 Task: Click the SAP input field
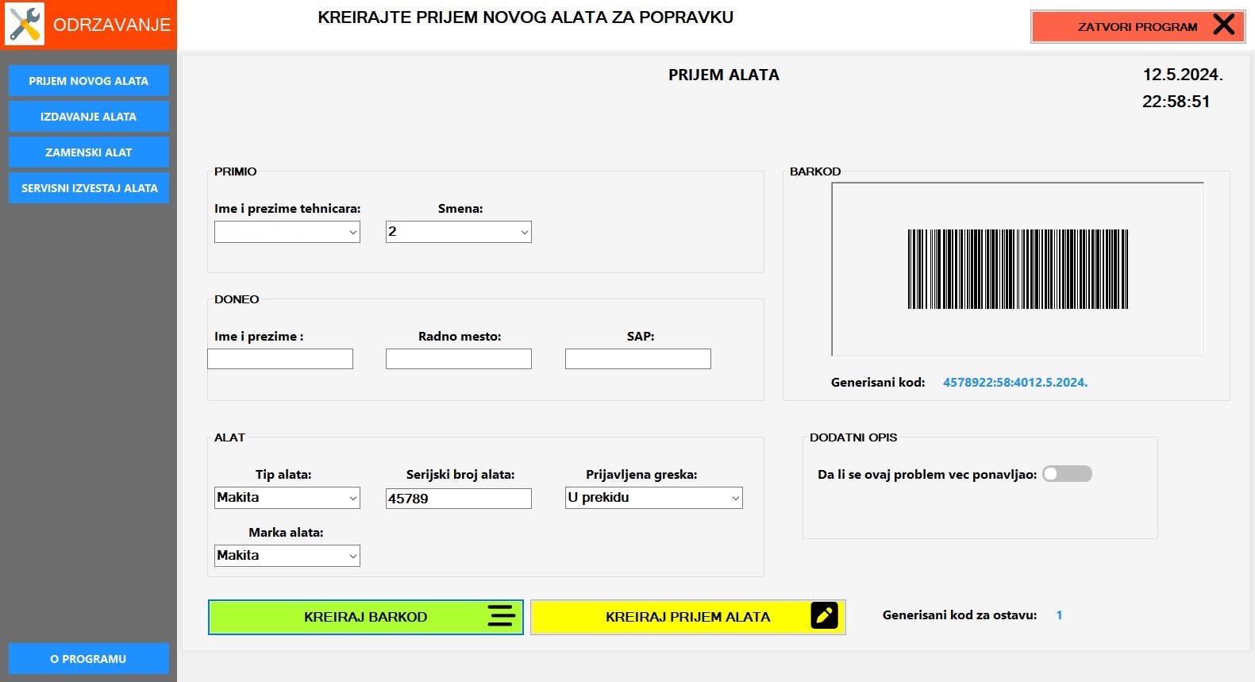(637, 360)
